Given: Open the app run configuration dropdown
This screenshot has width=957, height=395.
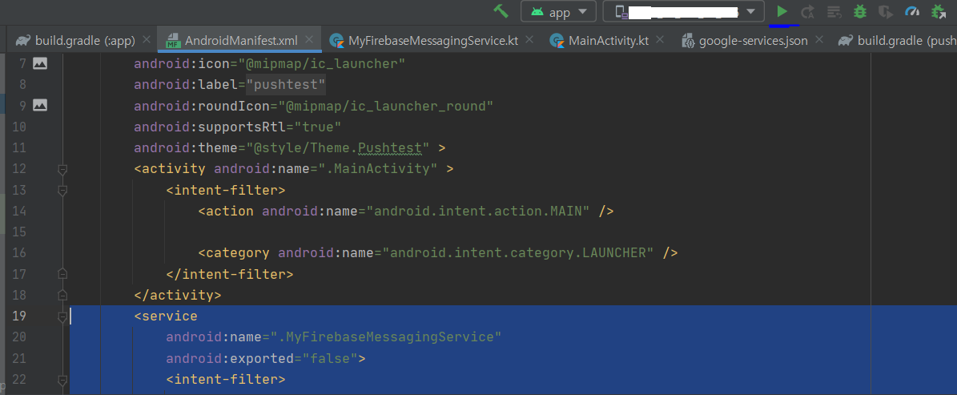Looking at the screenshot, I should click(558, 11).
